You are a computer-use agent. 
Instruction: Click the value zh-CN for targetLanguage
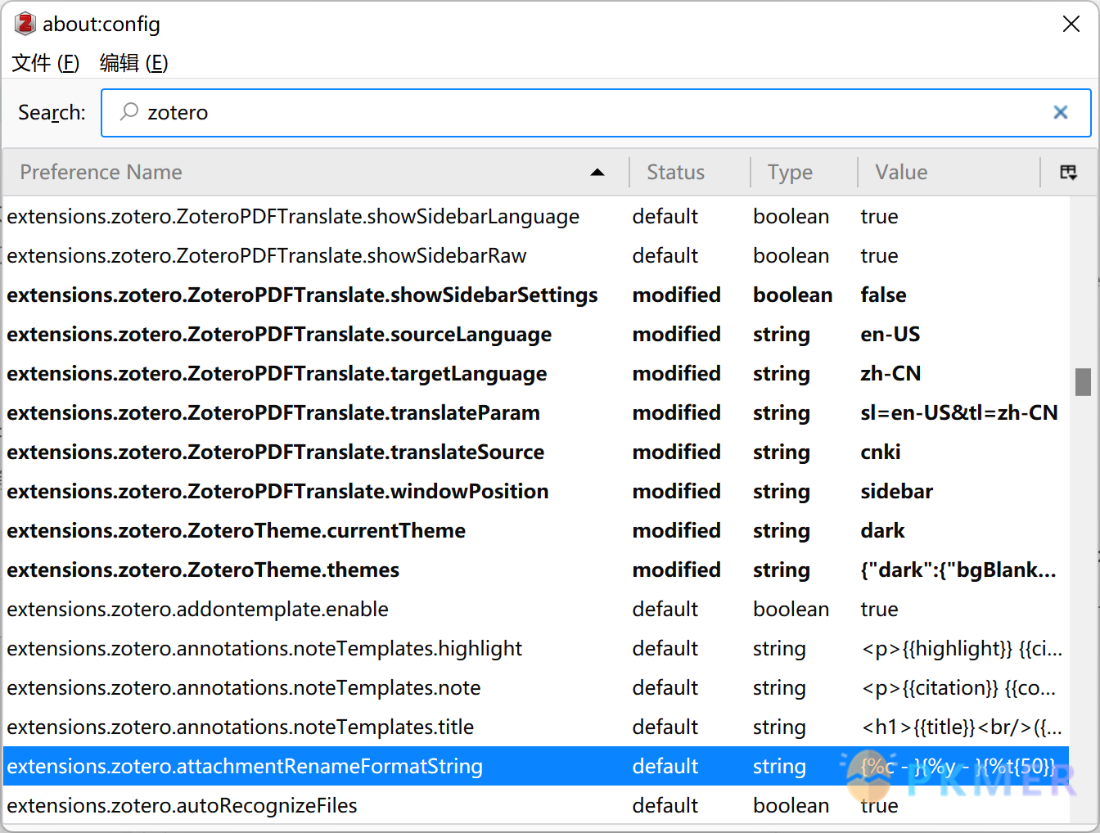(x=890, y=373)
